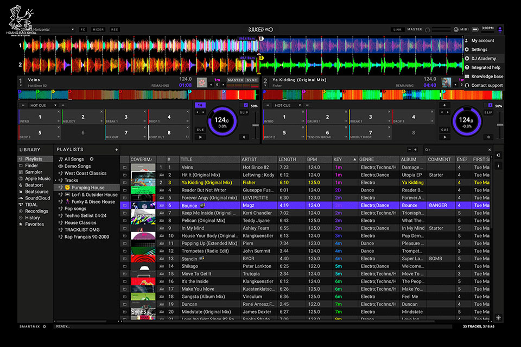Choose DJ Academy from the menu
521x347 pixels.
pyautogui.click(x=484, y=59)
